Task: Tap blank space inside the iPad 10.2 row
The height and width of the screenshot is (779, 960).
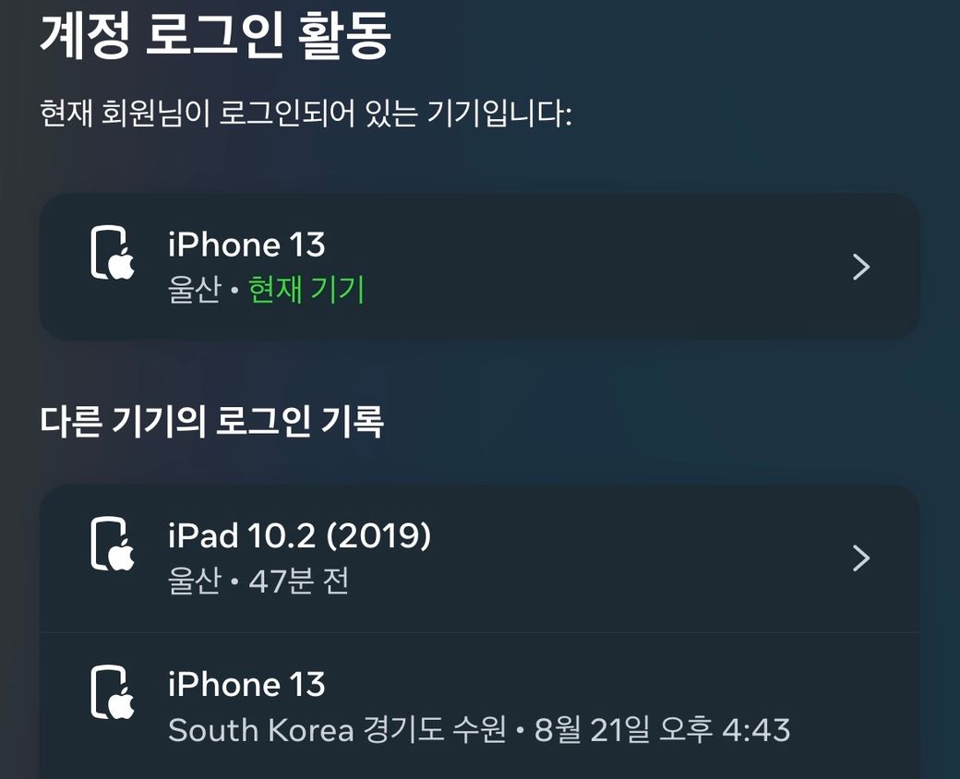Action: (x=612, y=557)
